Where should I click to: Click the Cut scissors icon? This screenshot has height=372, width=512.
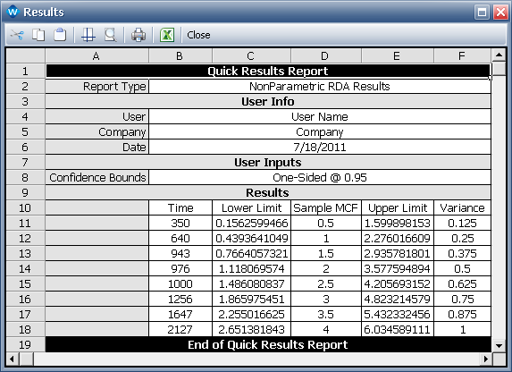point(17,35)
